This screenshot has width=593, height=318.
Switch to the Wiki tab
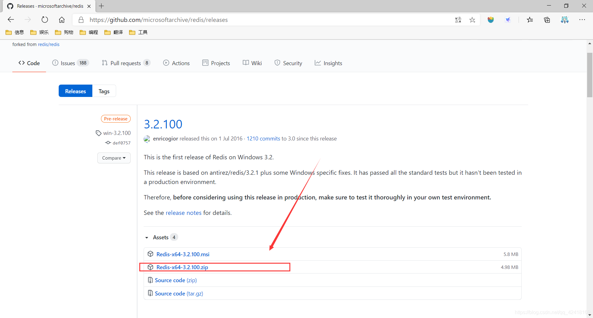(x=252, y=63)
